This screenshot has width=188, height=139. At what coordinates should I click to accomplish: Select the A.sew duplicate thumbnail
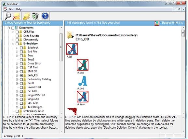click(83, 97)
